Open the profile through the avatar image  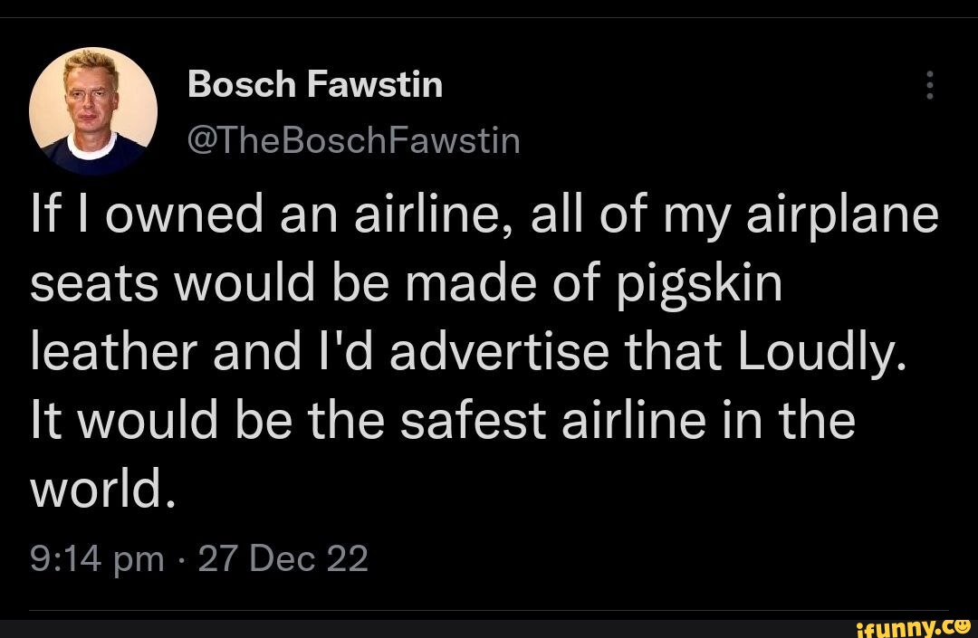coord(93,110)
